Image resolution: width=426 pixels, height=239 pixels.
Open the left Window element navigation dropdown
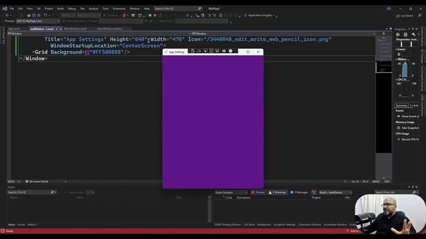(x=99, y=34)
